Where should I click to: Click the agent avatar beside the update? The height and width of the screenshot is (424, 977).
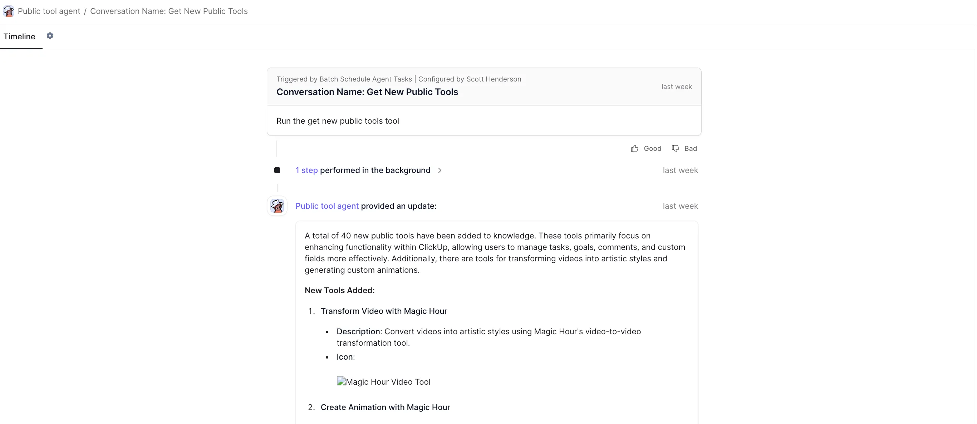click(277, 206)
